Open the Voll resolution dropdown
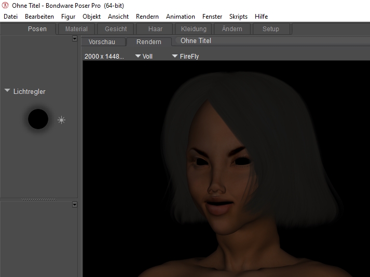 pos(144,56)
